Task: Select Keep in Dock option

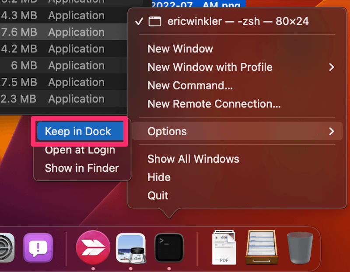Action: click(80, 131)
